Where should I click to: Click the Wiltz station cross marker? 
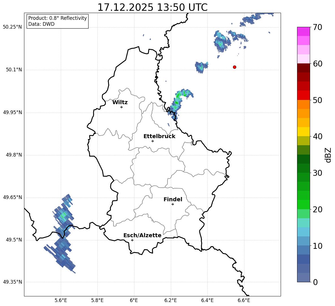pos(122,107)
